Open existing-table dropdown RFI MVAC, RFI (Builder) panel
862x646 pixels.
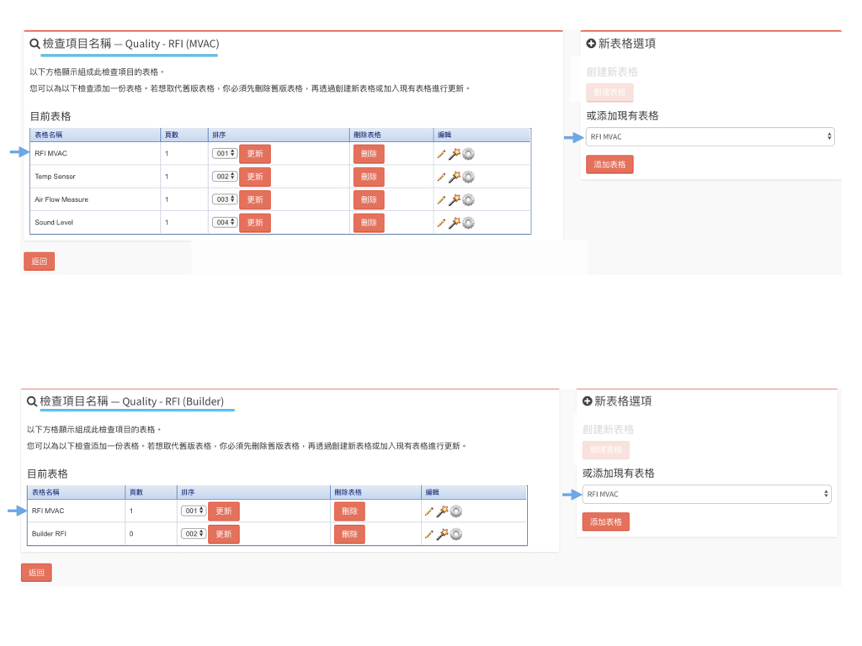pyautogui.click(x=706, y=495)
